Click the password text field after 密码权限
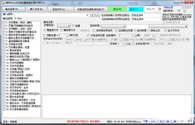Screen dimensions: 195x125 (137, 26)
